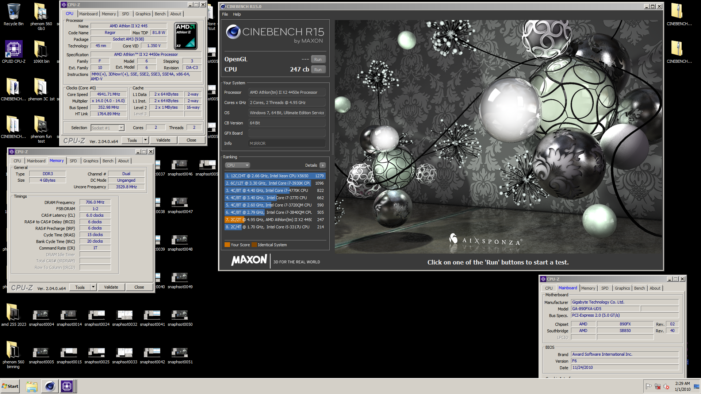Open the Tools dropdown arrow in Memory CPU-Z window
701x394 pixels.
pos(93,287)
